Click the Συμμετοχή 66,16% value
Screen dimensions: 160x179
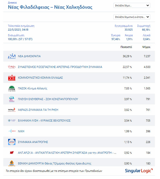pos(146,30)
